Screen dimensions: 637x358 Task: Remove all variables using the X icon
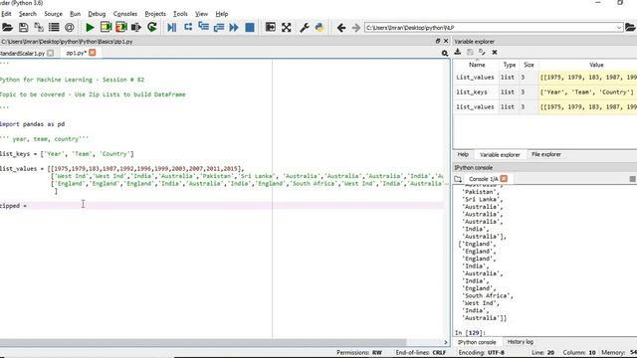click(x=495, y=52)
